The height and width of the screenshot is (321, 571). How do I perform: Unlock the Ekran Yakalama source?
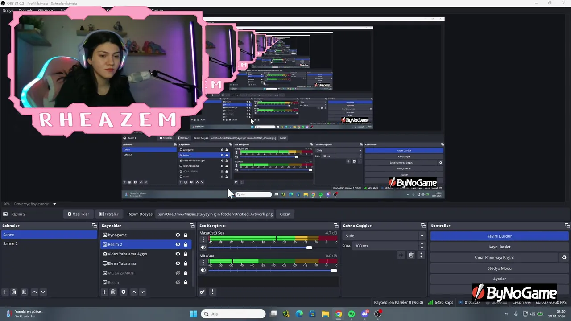pos(186,263)
